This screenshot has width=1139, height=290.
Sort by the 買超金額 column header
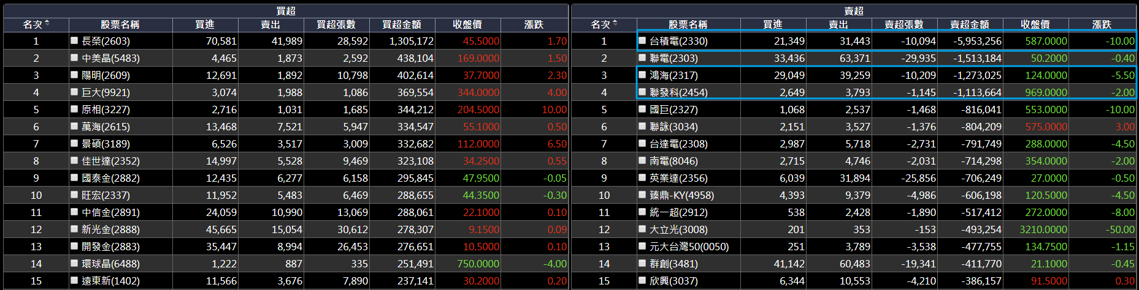tap(402, 24)
